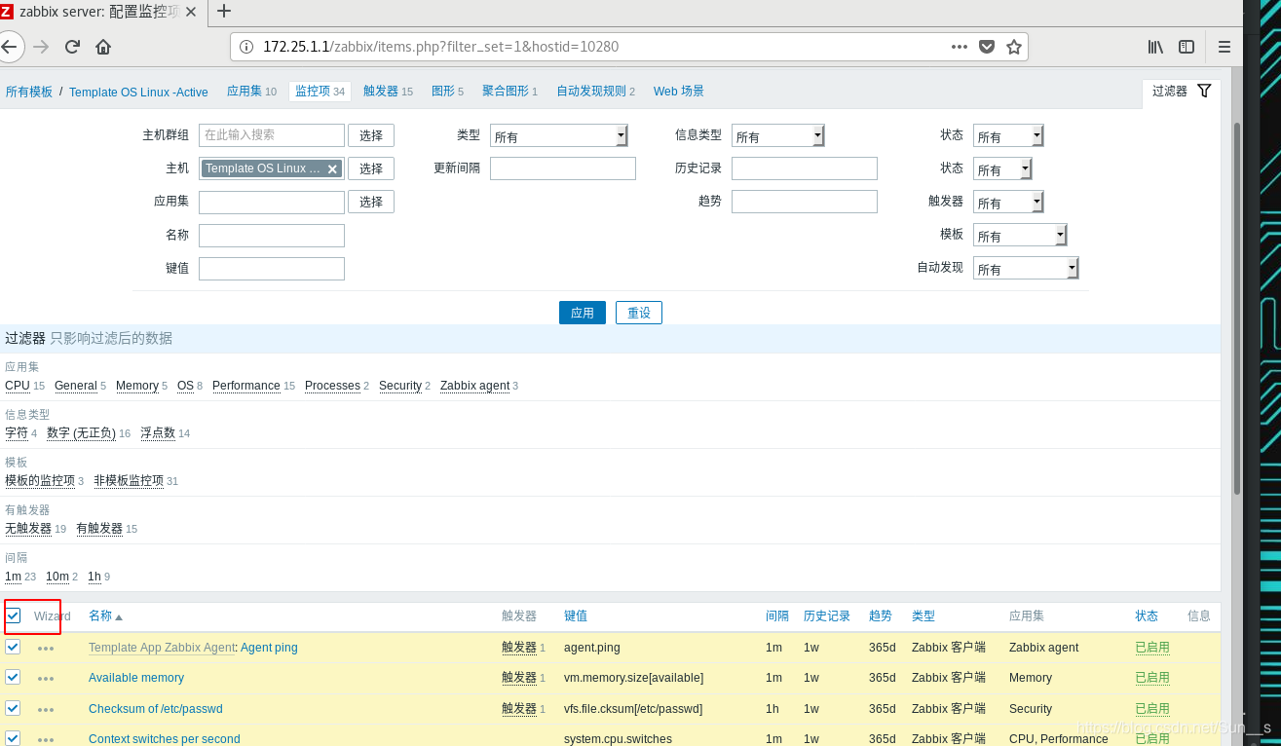Open a new browser tab with plus icon
1281x746 pixels.
point(224,11)
